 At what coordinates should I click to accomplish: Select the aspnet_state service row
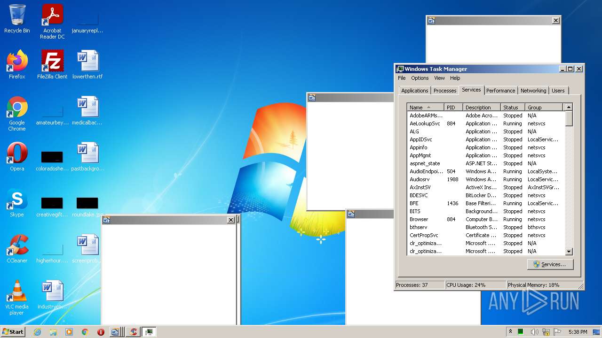(x=486, y=163)
